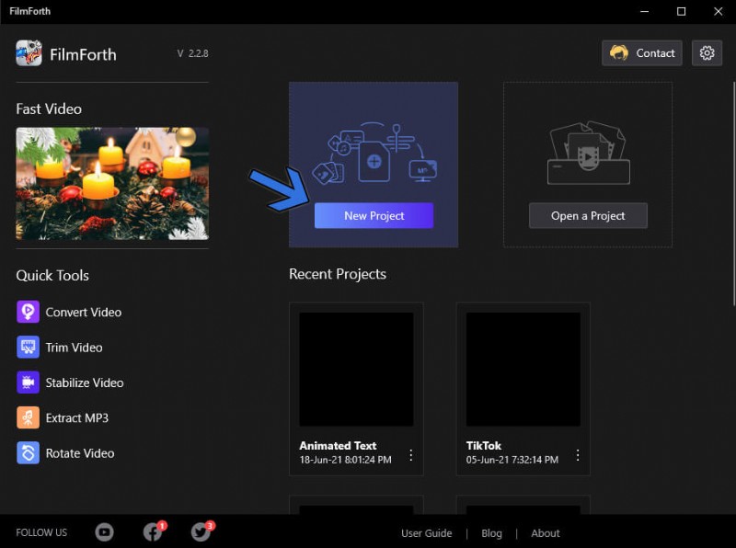The width and height of the screenshot is (736, 548).
Task: Open the Animated Text project thumbnail
Action: click(x=356, y=369)
